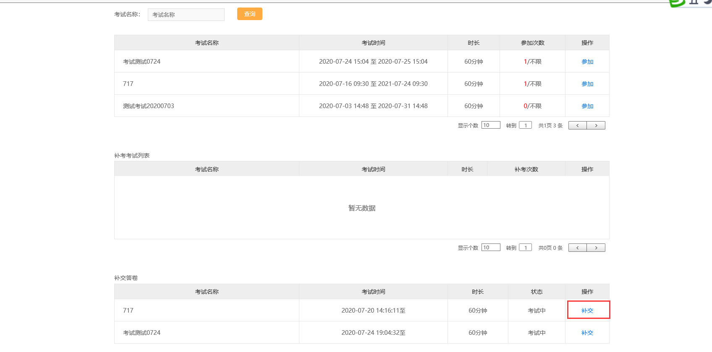This screenshot has height=352, width=712.
Task: Click the 补考次数 column header
Action: pos(526,169)
